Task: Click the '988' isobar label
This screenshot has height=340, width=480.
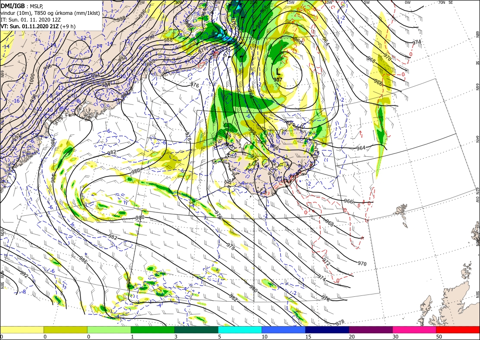Action: (168, 40)
